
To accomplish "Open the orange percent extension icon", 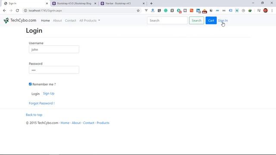I will point(191,10).
